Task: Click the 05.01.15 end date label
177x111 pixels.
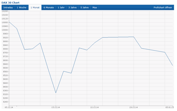Action: click(x=170, y=107)
